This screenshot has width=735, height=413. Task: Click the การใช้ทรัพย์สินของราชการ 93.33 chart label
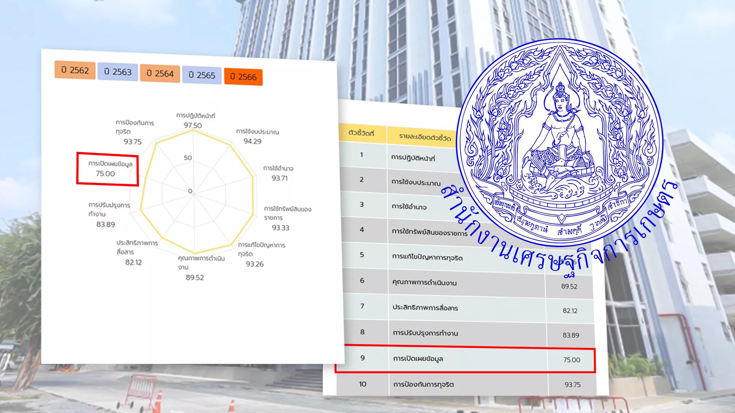tap(287, 218)
